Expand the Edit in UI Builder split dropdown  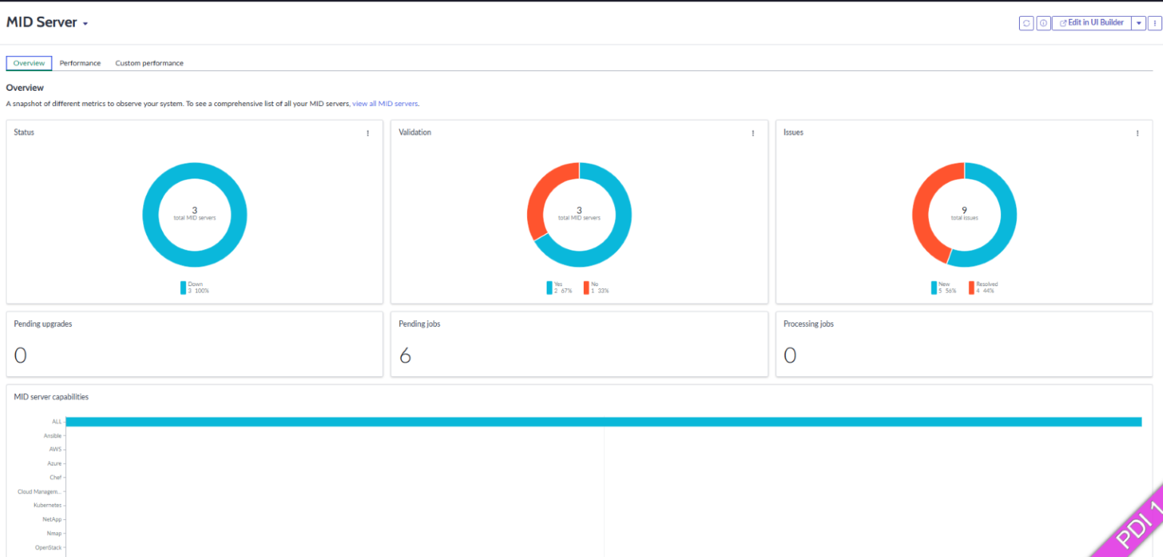1138,23
